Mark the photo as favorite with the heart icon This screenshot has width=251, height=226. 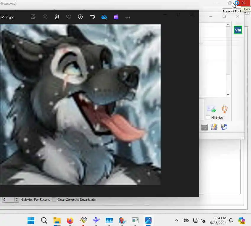69,17
